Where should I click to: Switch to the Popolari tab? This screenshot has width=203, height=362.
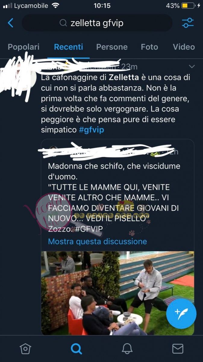(23, 47)
